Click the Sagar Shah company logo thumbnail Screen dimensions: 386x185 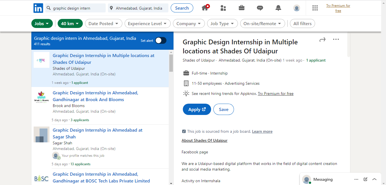tap(42, 134)
